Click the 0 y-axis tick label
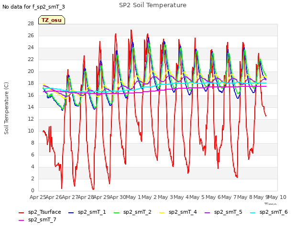306x229 pixels. [x=33, y=190]
